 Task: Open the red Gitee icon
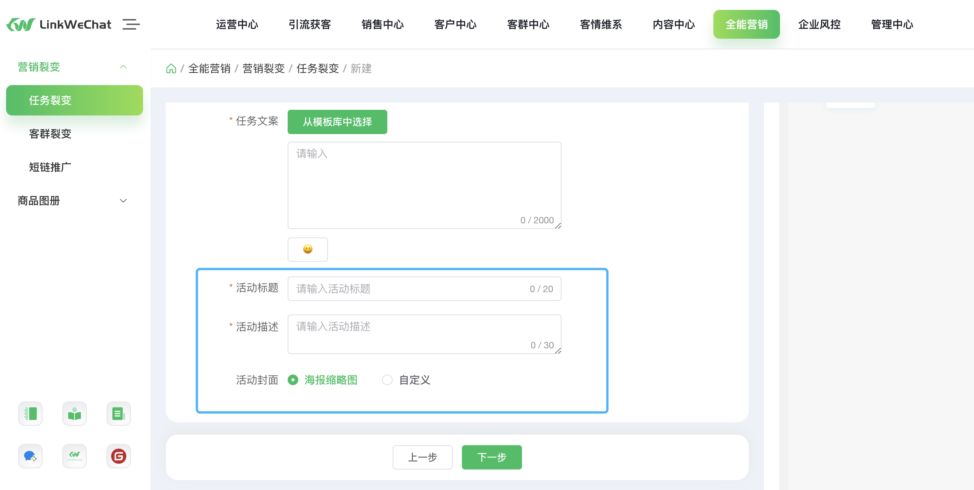pos(119,456)
